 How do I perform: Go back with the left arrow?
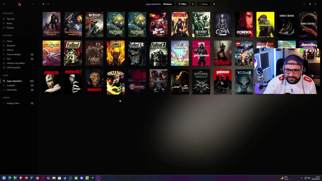pos(44,4)
